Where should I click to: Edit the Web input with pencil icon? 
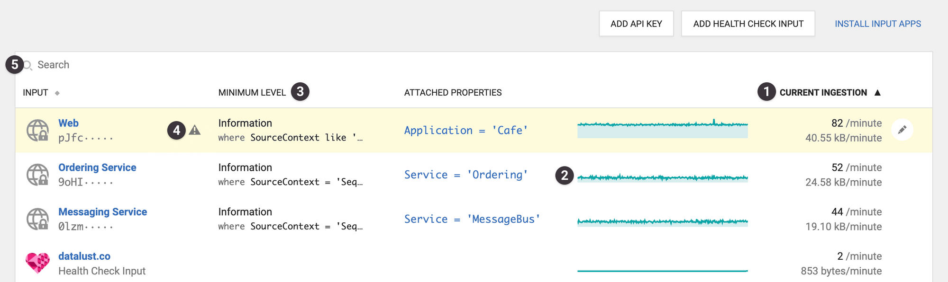coord(902,130)
